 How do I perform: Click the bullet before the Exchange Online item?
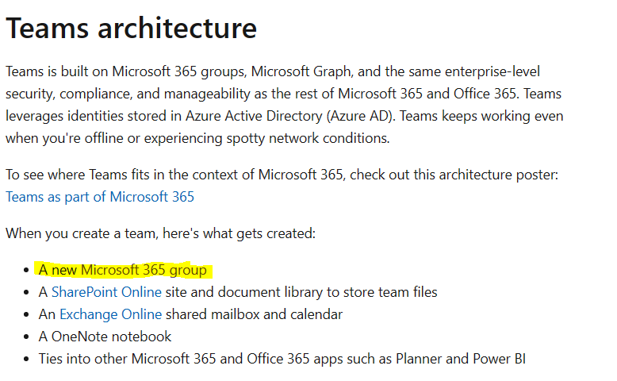28,315
